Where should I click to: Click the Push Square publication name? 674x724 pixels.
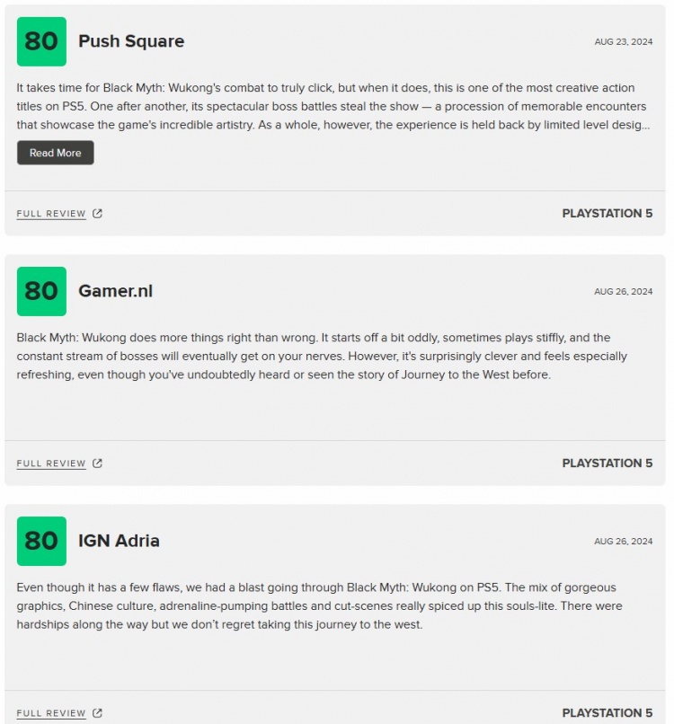click(x=131, y=41)
